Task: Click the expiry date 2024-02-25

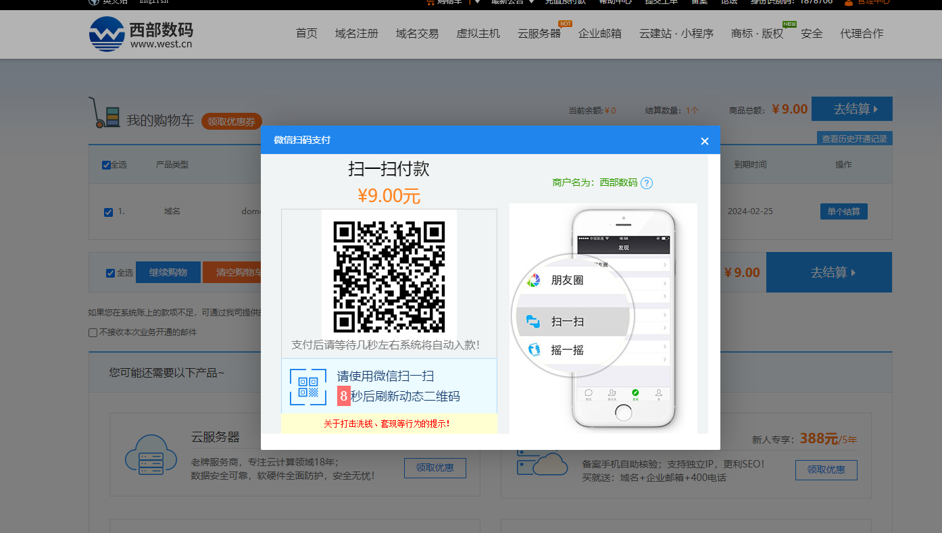Action: (x=750, y=211)
